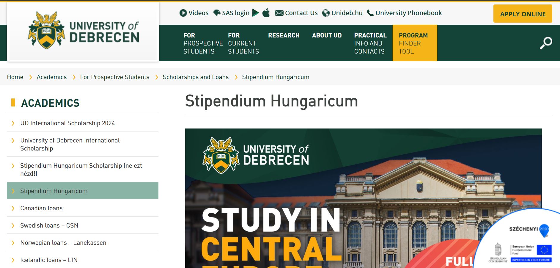Open the Research menu
The width and height of the screenshot is (560, 268).
coord(284,35)
